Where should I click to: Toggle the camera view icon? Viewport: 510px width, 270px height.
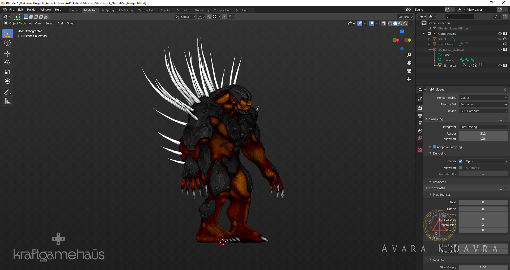[x=409, y=71]
